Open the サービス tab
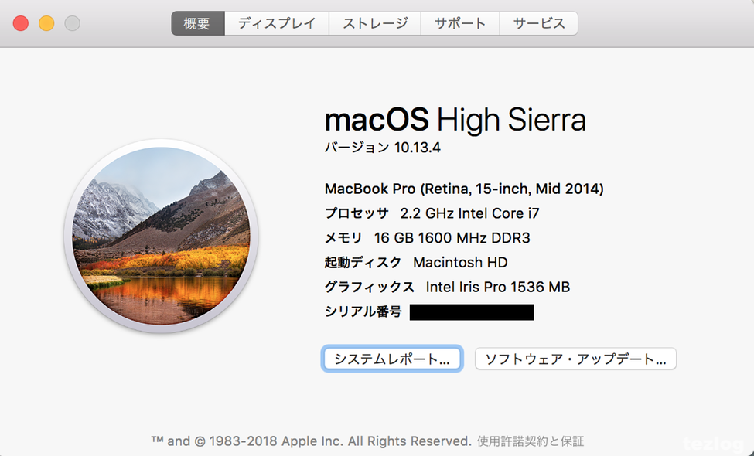This screenshot has height=456, width=754. coord(538,23)
